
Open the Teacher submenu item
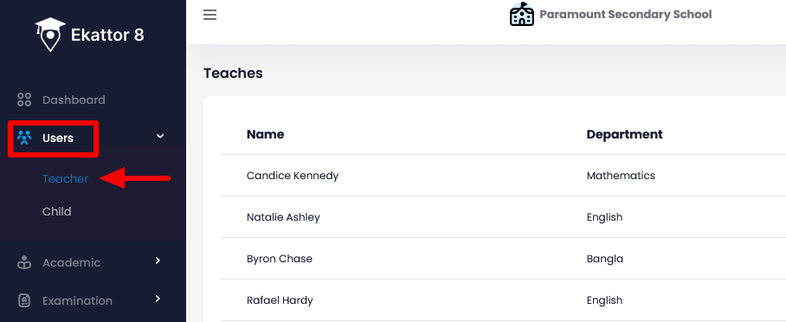point(65,178)
